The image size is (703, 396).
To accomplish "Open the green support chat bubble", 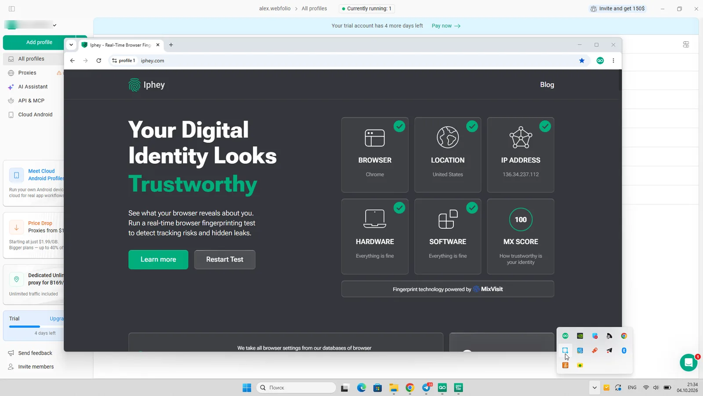I will point(689,363).
